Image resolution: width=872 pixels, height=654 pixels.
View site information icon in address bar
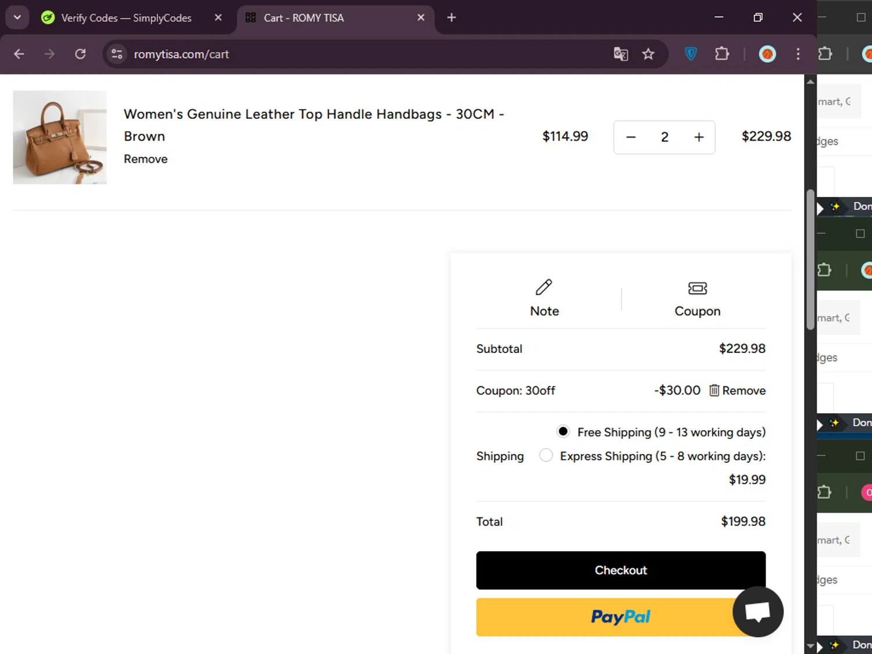coord(117,54)
